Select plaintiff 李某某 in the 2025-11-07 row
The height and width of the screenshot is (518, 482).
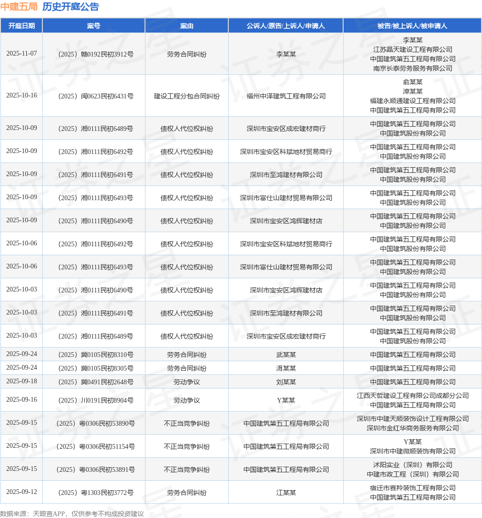(286, 54)
